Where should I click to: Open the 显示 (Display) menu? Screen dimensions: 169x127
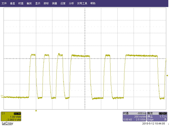click(x=38, y=3)
